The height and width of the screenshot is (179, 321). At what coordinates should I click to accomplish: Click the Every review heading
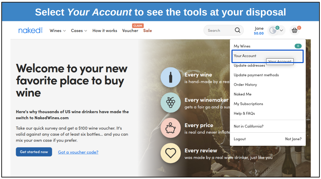201,150
